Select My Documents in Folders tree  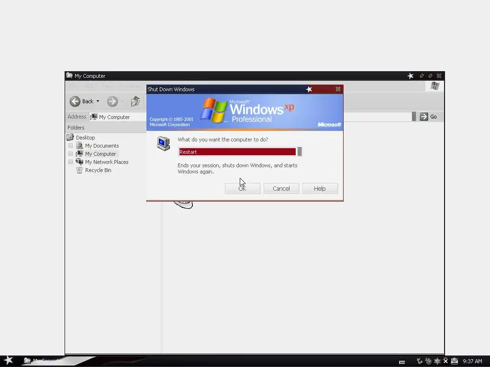pos(102,146)
